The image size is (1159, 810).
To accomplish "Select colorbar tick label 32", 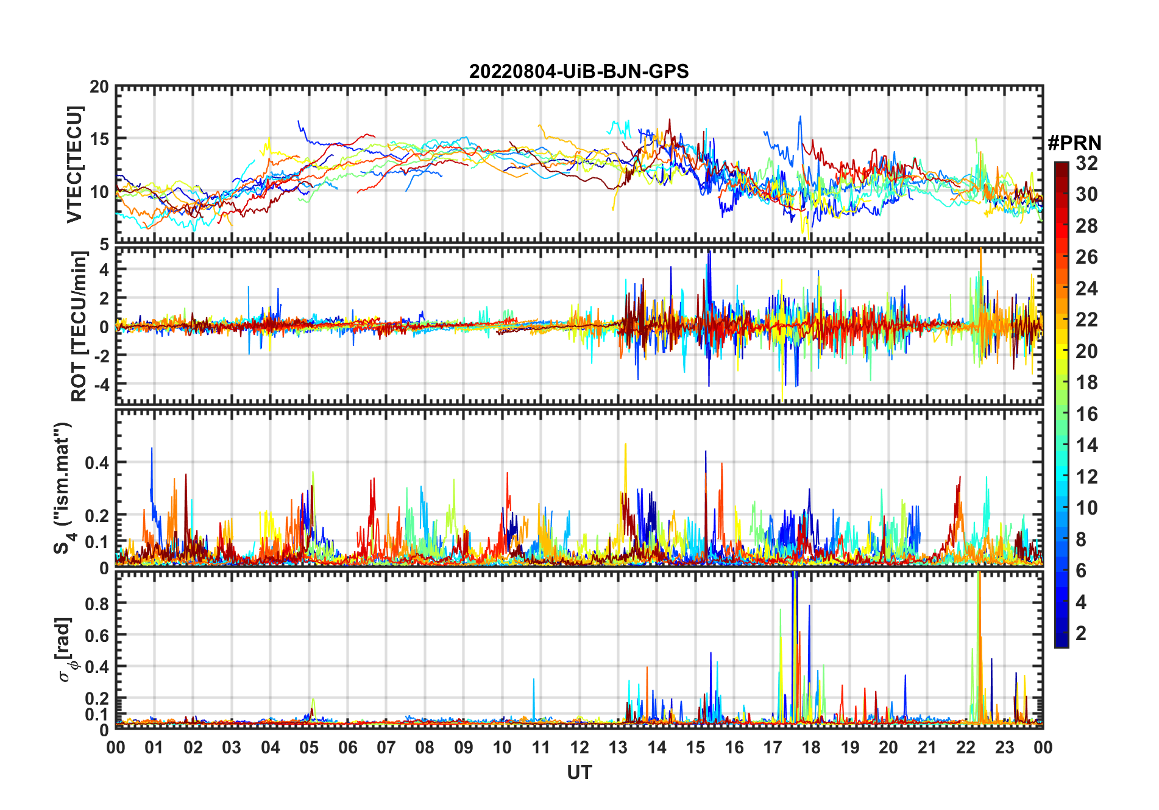I will point(1086,163).
